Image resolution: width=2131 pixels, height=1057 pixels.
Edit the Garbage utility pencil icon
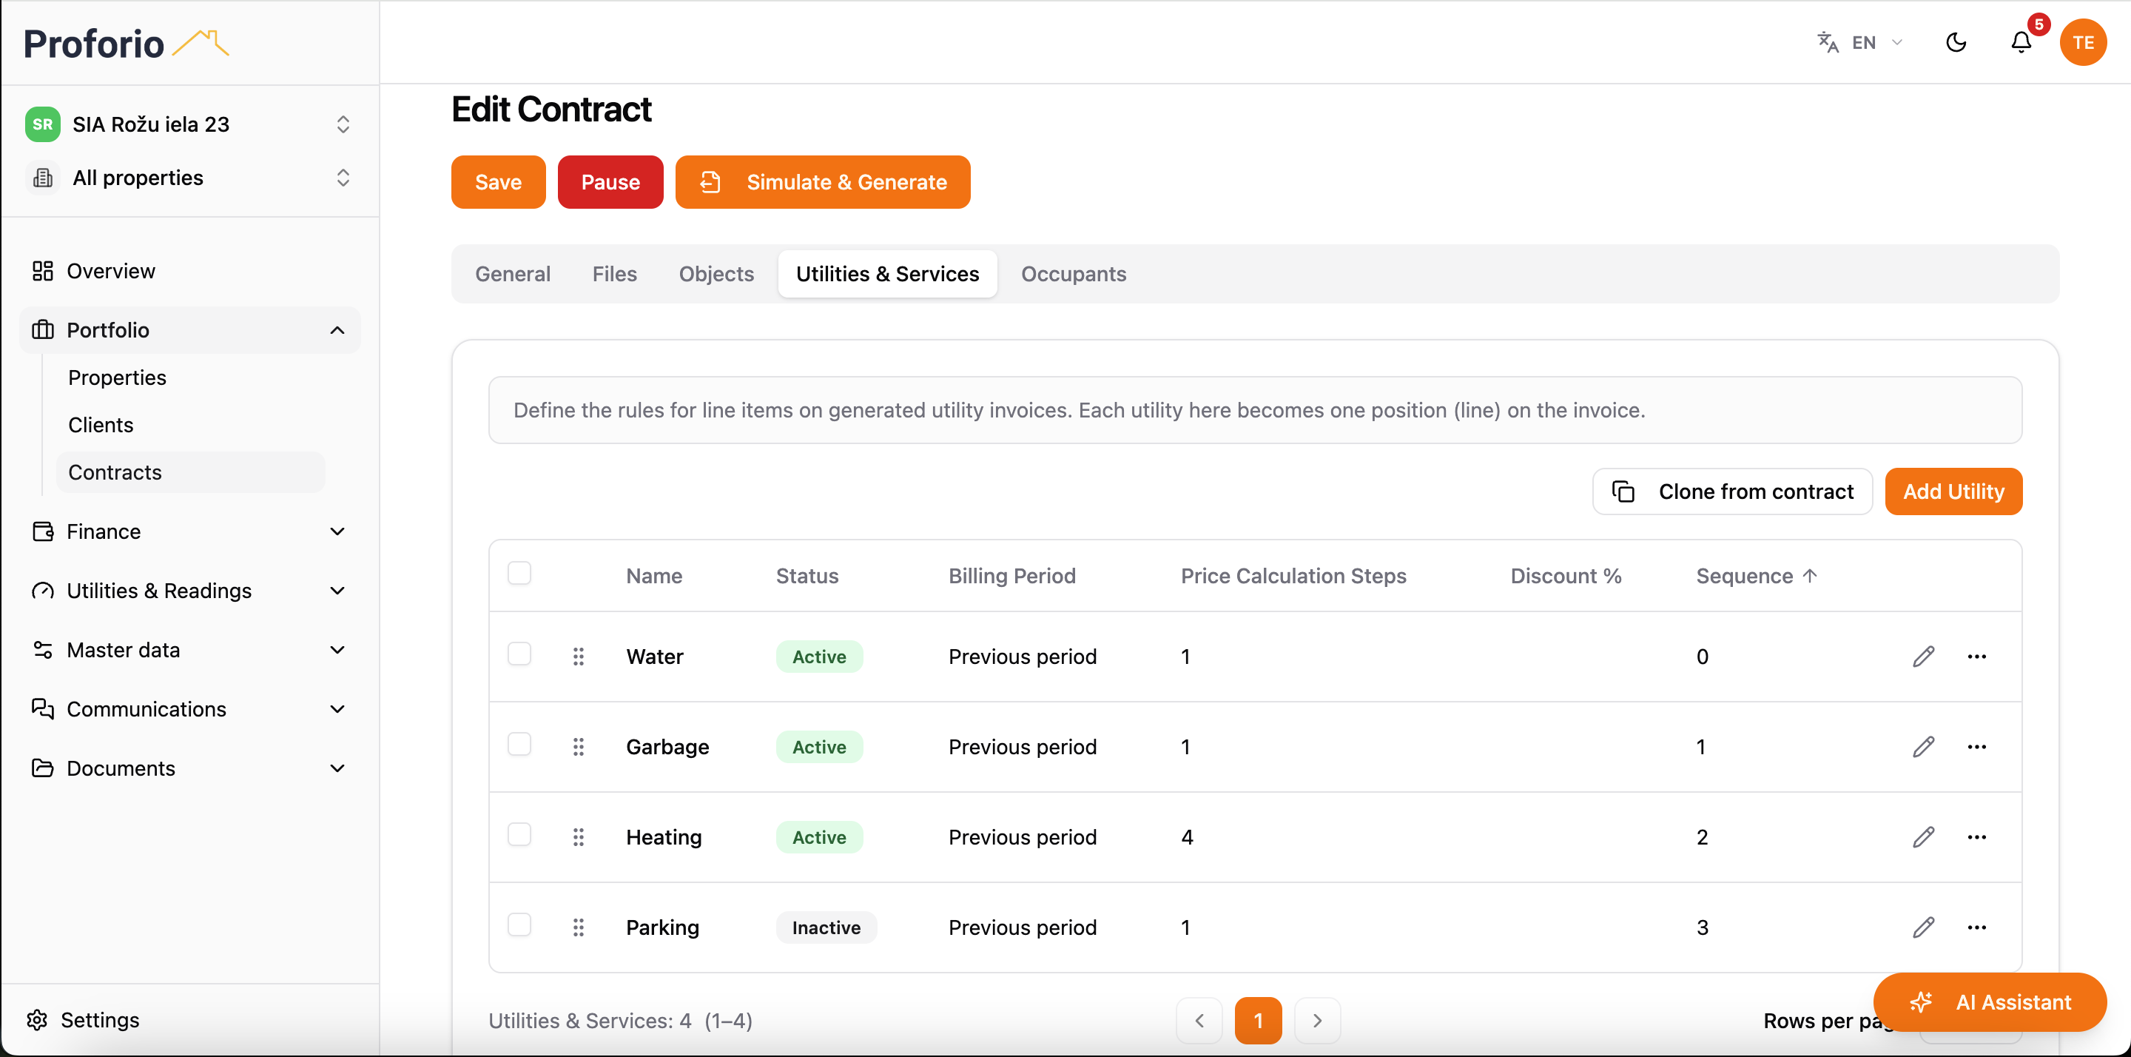1923,747
